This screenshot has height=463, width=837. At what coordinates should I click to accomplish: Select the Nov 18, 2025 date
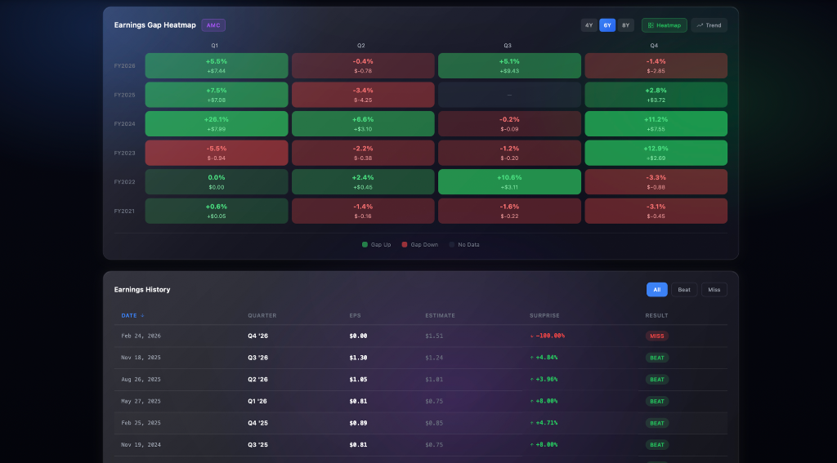click(141, 358)
